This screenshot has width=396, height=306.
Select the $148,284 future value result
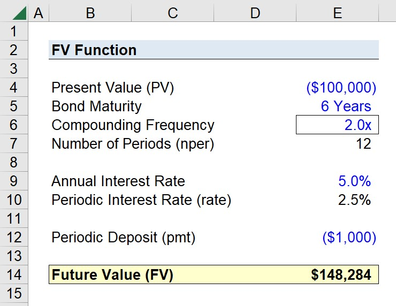point(341,275)
